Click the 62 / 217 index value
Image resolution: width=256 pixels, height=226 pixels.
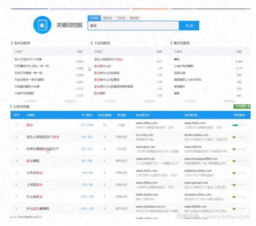coord(87,149)
